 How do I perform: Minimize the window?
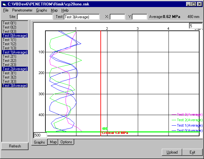(188, 4)
